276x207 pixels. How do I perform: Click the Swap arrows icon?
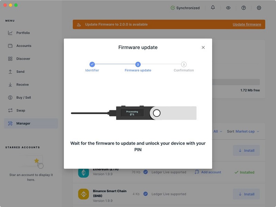(x=10, y=110)
